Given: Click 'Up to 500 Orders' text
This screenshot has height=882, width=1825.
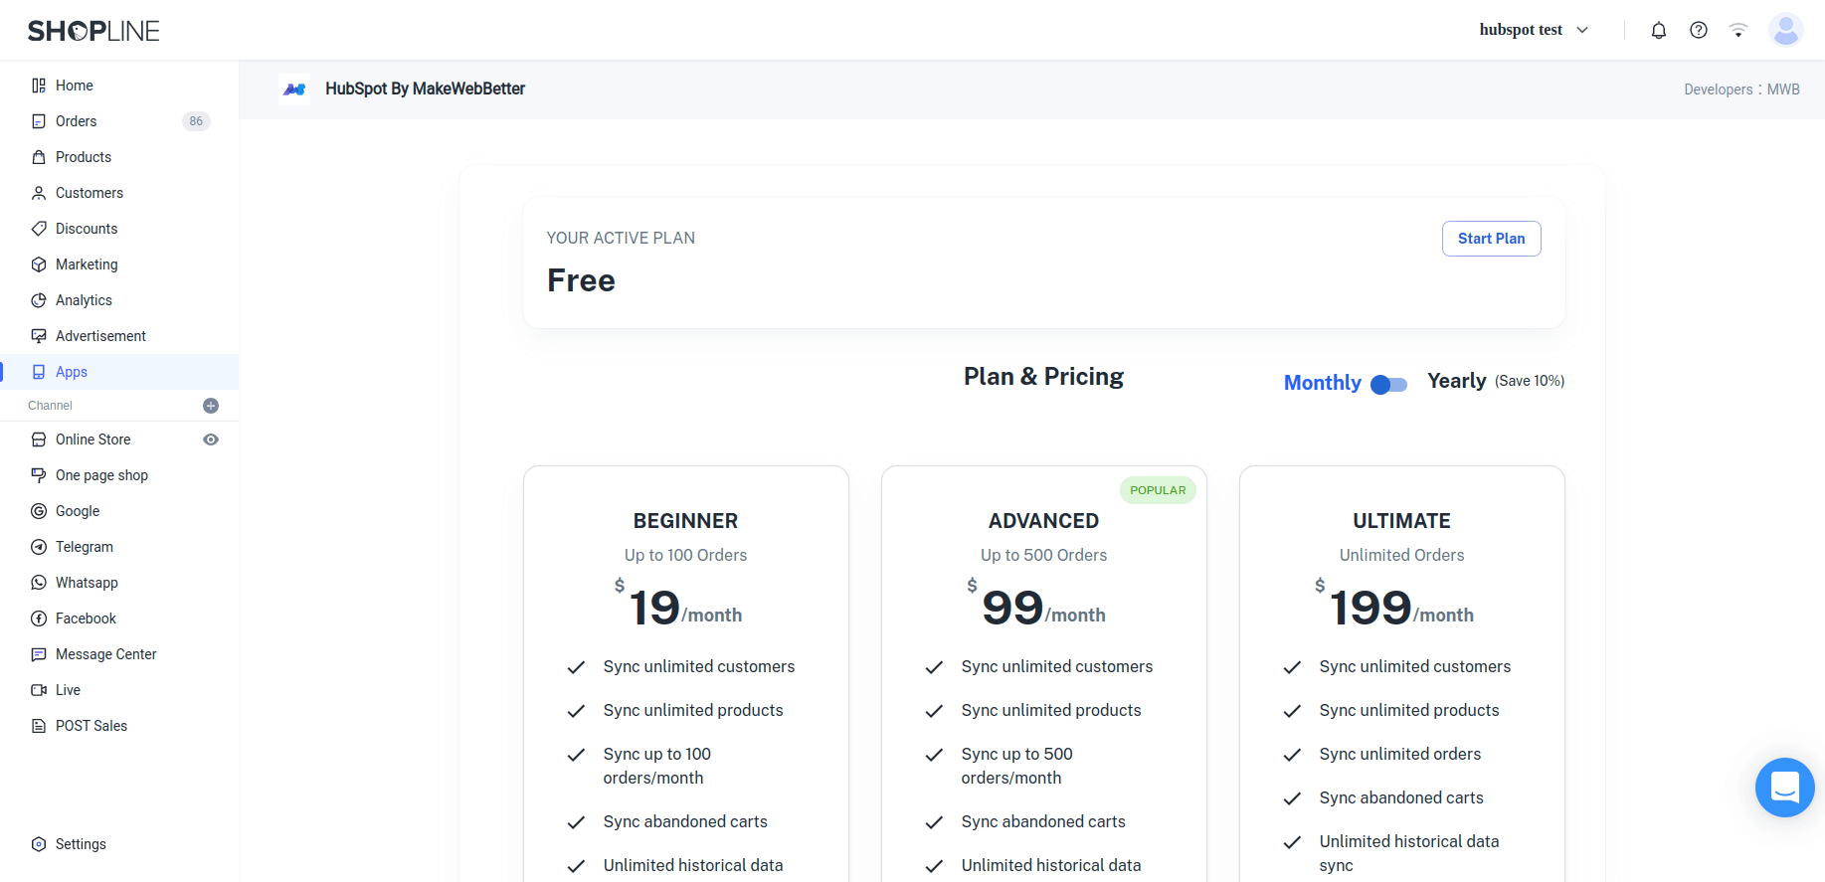Looking at the screenshot, I should tap(1043, 555).
